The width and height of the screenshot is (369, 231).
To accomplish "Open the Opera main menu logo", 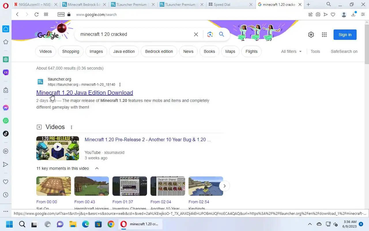I will click(5, 5).
